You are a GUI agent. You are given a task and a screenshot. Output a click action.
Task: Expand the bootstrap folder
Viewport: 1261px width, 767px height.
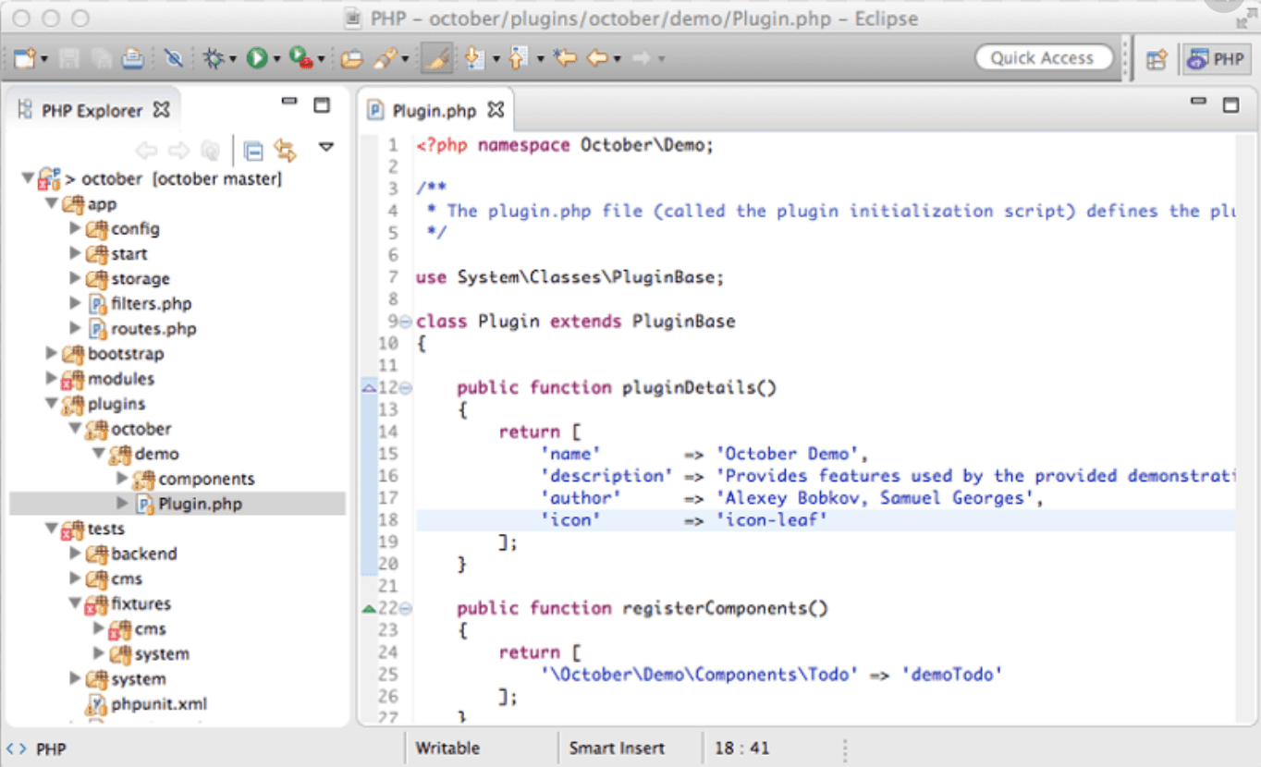pos(52,353)
